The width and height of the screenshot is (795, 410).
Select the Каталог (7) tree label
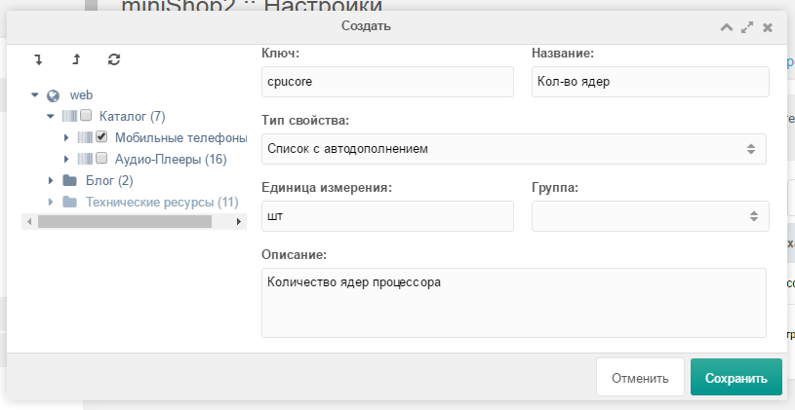tap(133, 117)
